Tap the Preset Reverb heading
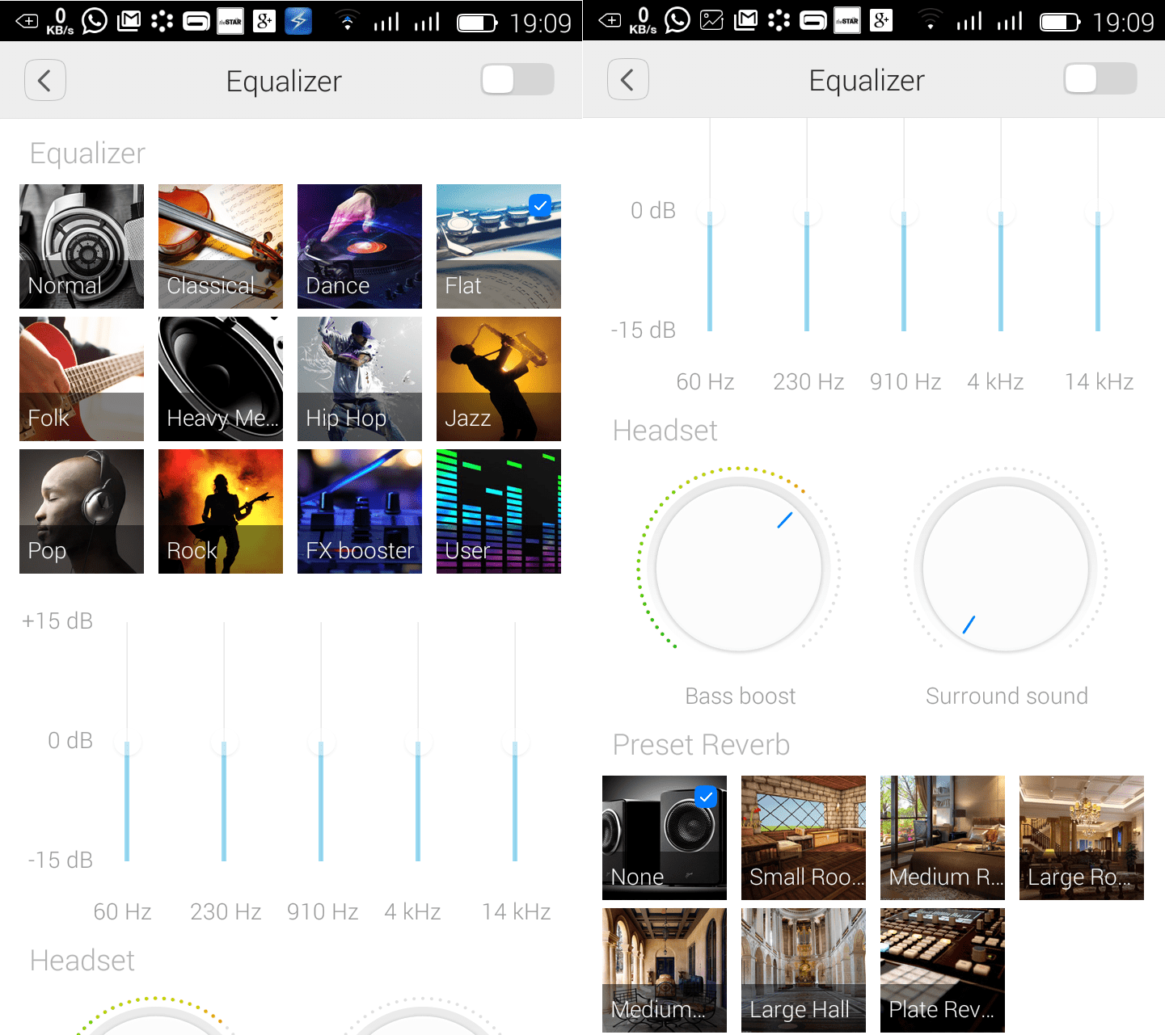The height and width of the screenshot is (1035, 1165). (x=701, y=744)
